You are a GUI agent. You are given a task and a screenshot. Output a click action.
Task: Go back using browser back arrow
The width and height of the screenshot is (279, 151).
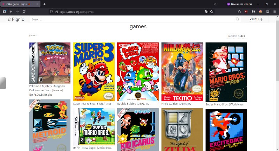tap(11, 11)
